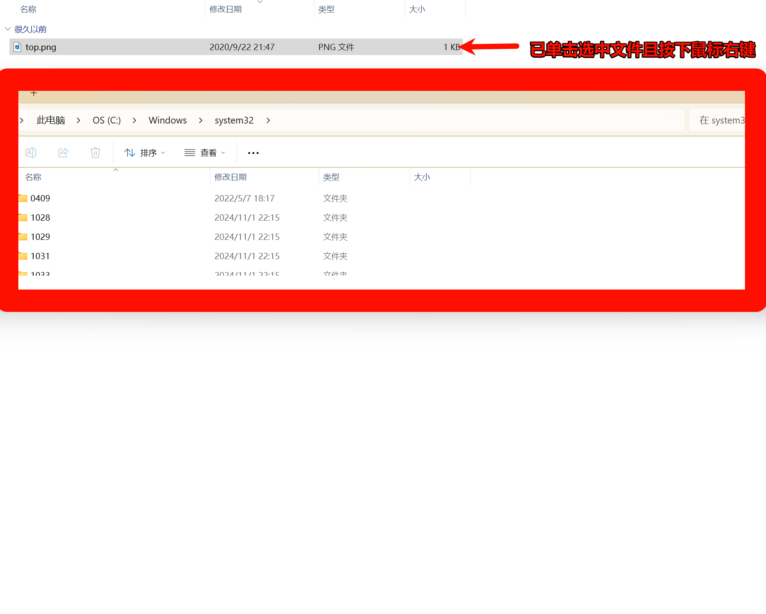766x614 pixels.
Task: Expand chevron after 此电脑 breadcrumb
Action: point(78,120)
